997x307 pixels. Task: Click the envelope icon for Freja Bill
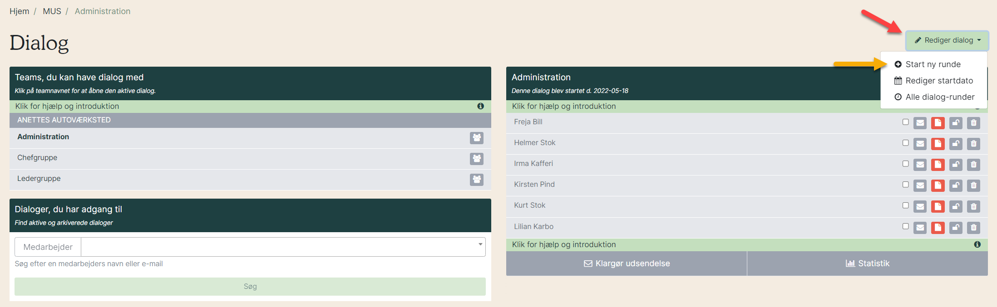pos(920,123)
